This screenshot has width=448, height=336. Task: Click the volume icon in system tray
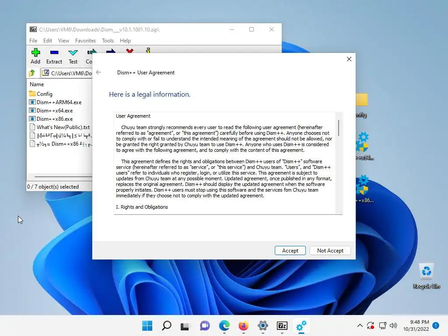tap(393, 325)
